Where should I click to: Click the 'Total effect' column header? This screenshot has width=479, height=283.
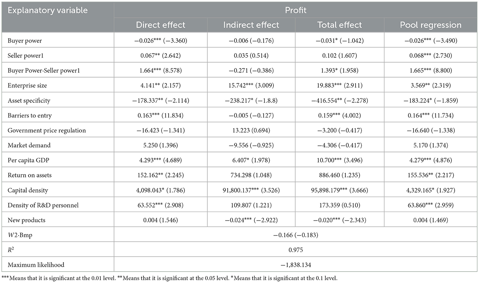[340, 25]
